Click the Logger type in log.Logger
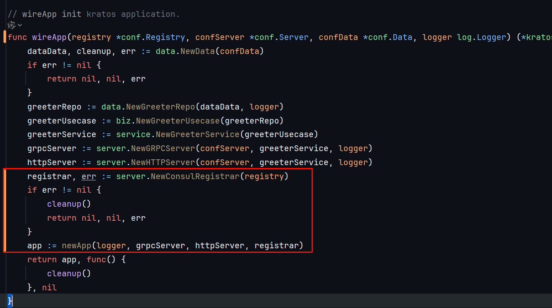The image size is (552, 308). coord(491,37)
